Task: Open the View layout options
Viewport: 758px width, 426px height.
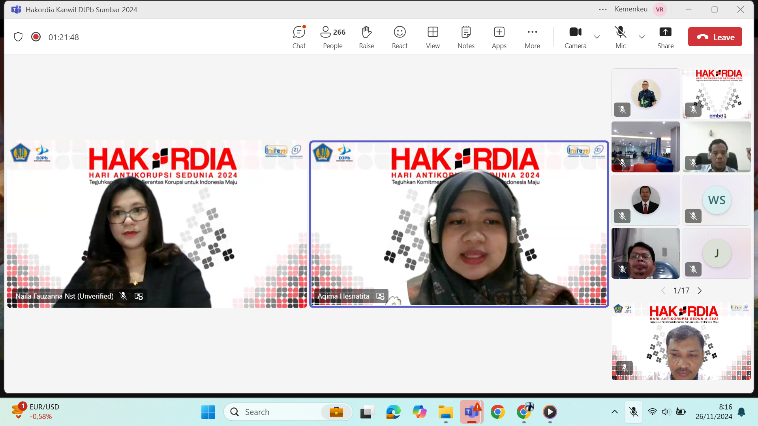Action: (433, 37)
